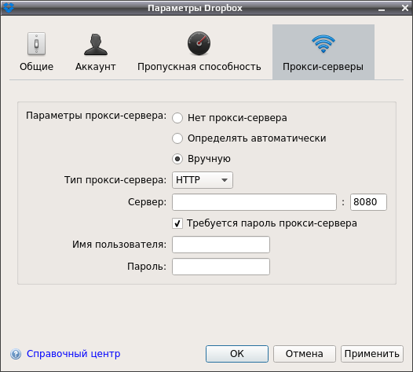
Task: Switch to the Общие tab label
Action: click(36, 67)
